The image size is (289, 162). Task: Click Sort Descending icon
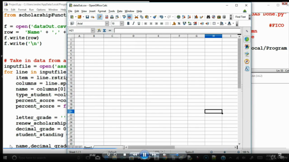point(189,17)
